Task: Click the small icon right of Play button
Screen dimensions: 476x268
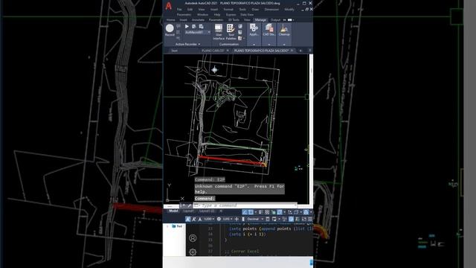Action: (x=193, y=27)
